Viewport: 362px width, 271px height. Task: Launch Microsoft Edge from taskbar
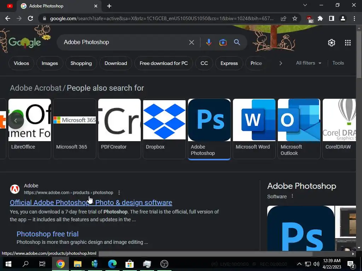112,264
